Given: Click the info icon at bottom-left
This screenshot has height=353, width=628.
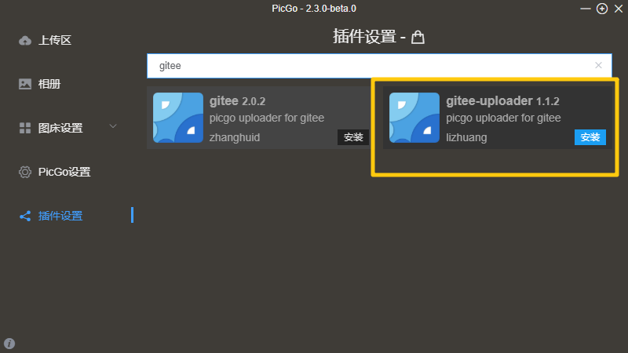Looking at the screenshot, I should (x=9, y=344).
